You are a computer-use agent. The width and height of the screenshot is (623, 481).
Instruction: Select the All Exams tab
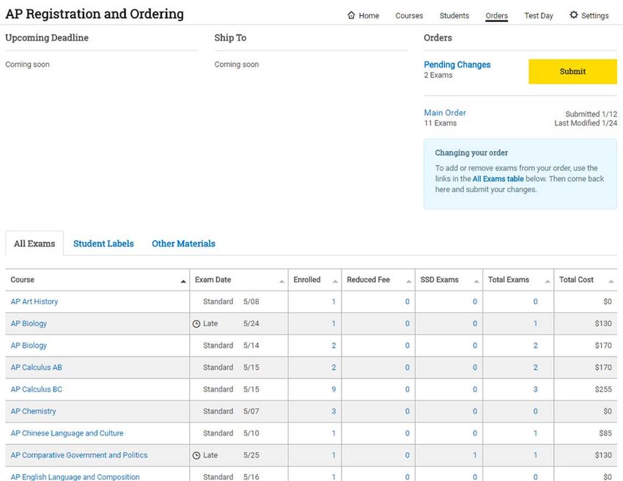(x=34, y=243)
